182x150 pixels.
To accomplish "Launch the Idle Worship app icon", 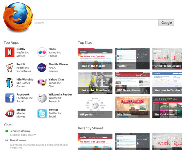I will pyautogui.click(x=9, y=83).
